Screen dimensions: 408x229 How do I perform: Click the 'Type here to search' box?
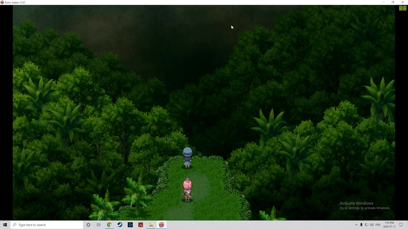point(47,225)
